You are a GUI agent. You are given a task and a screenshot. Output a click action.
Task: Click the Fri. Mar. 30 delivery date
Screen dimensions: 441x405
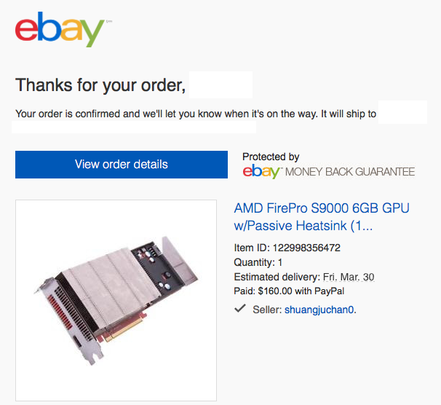[349, 277]
